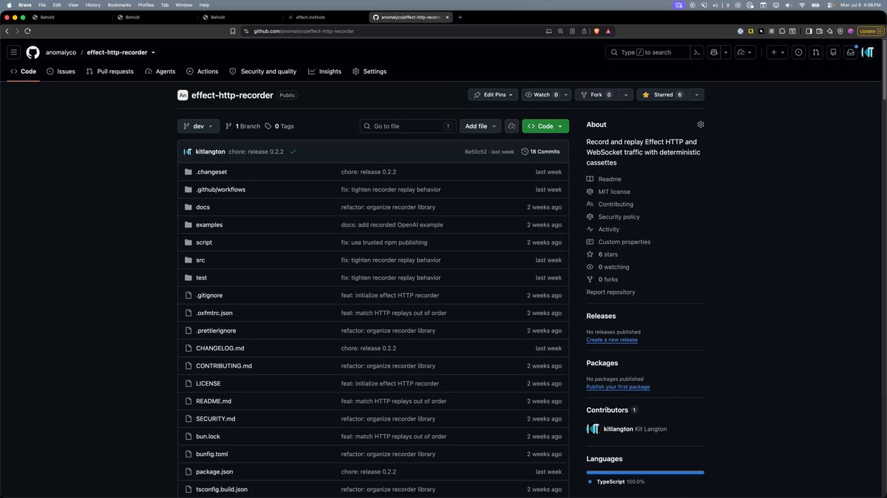This screenshot has width=887, height=498.
Task: Open the notifications inbox icon
Action: pyautogui.click(x=851, y=52)
